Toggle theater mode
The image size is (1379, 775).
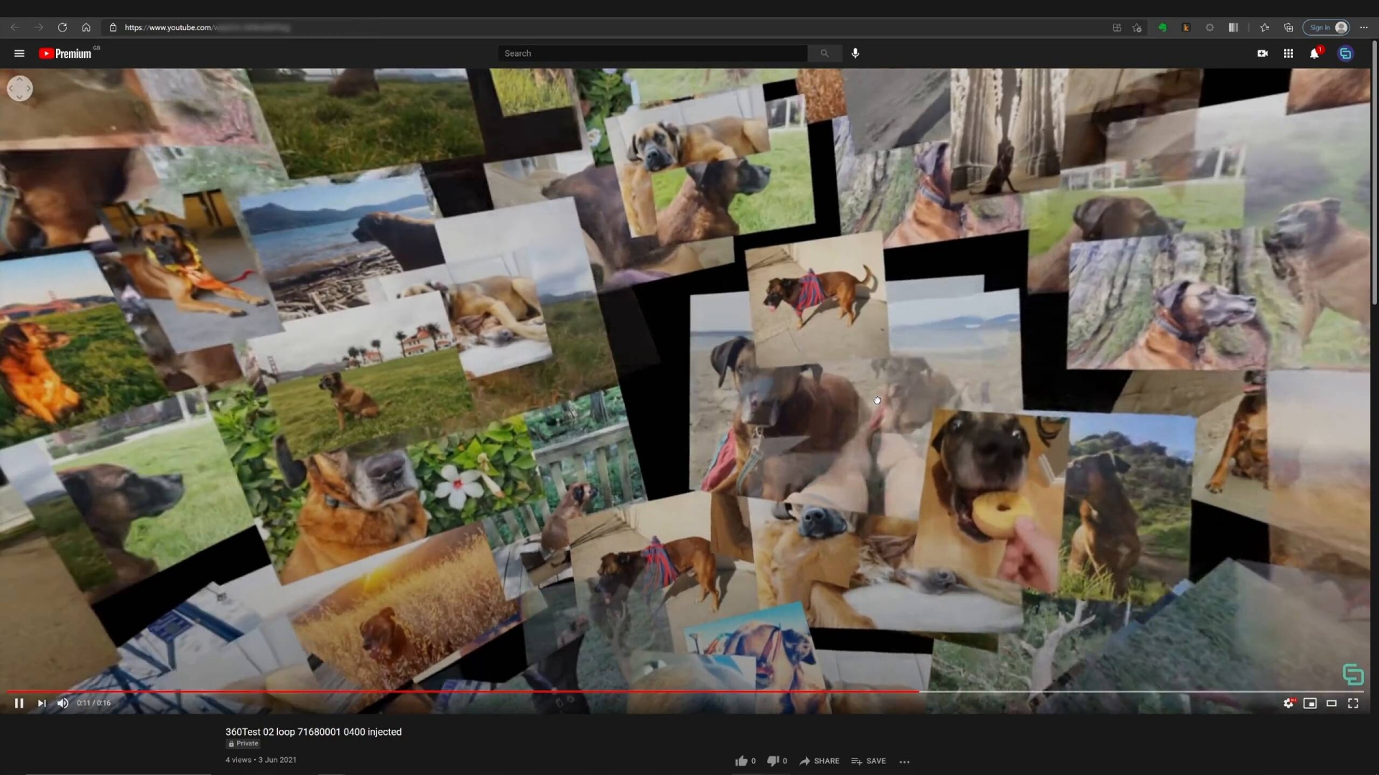click(1331, 703)
